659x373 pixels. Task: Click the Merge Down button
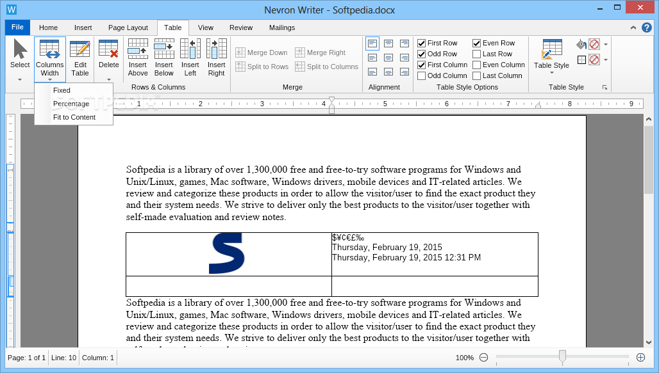coord(262,52)
